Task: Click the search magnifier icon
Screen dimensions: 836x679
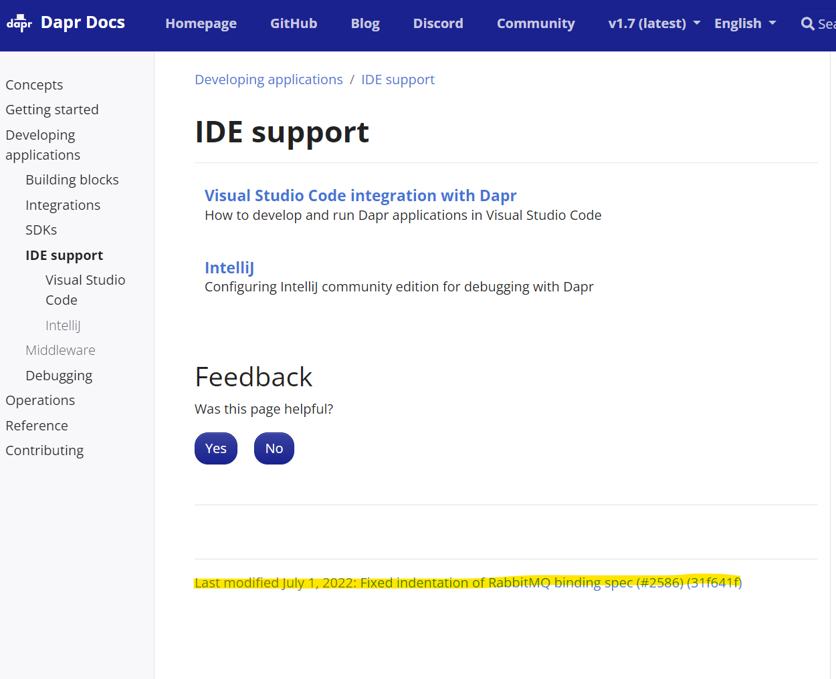Action: click(807, 24)
